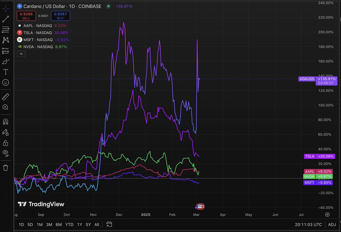Viewport: 341px width, 232px height.
Task: Click the 135.91% percentage in the header
Action: click(x=124, y=6)
